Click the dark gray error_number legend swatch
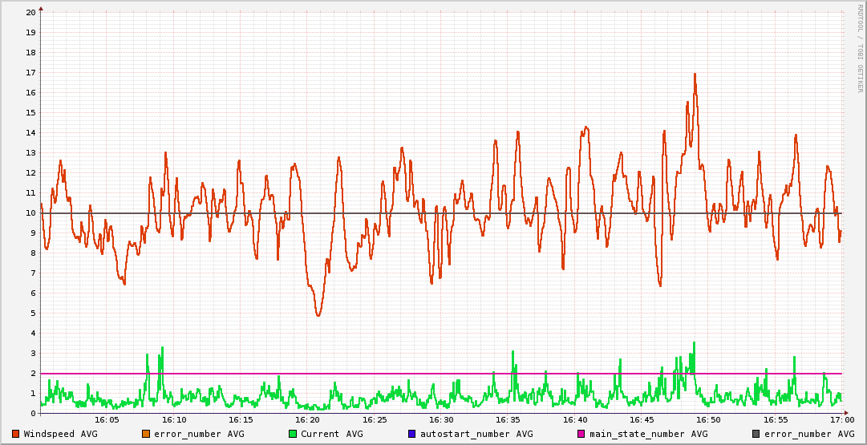This screenshot has width=867, height=445. tap(756, 434)
